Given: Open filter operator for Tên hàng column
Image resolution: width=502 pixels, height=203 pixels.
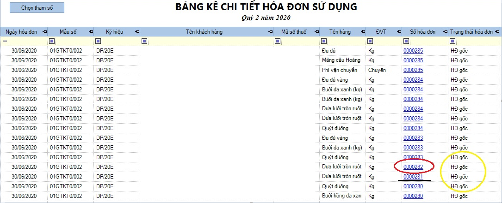Looking at the screenshot, I should tap(324, 41).
